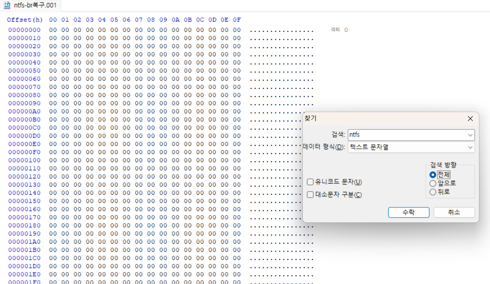Image resolution: width=490 pixels, height=284 pixels.
Task: Select offset row 000000A0
Action: (25, 112)
